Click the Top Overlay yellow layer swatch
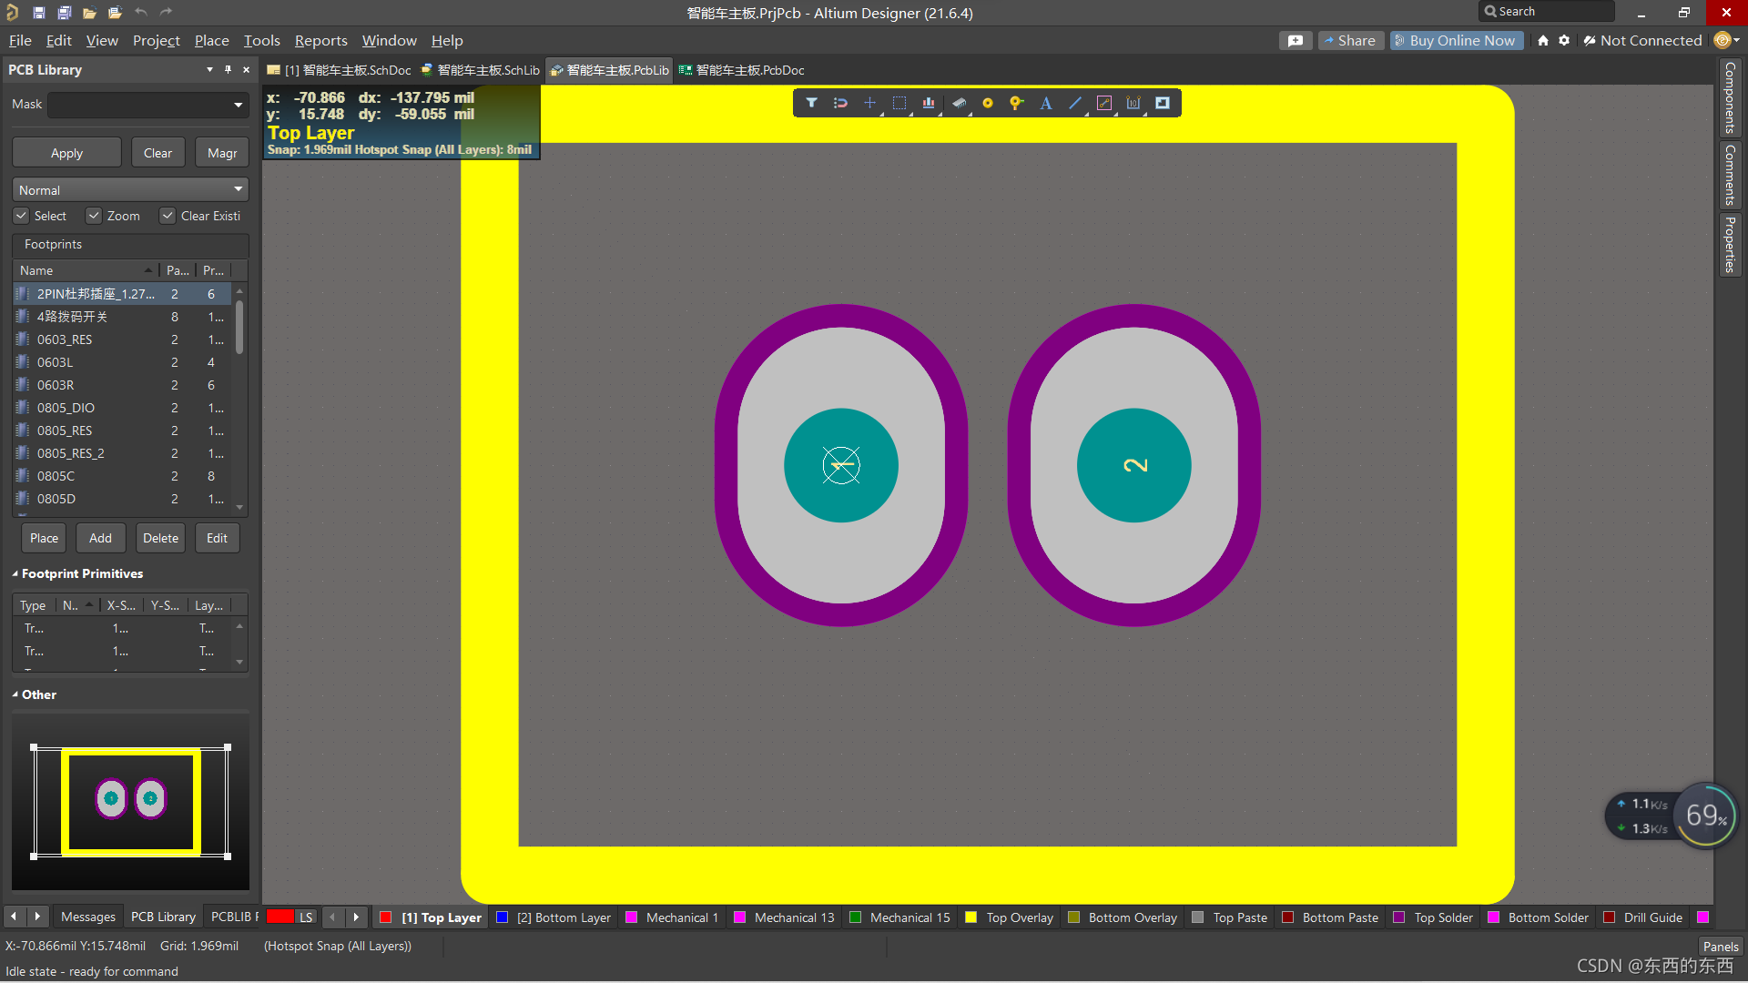 tap(971, 917)
